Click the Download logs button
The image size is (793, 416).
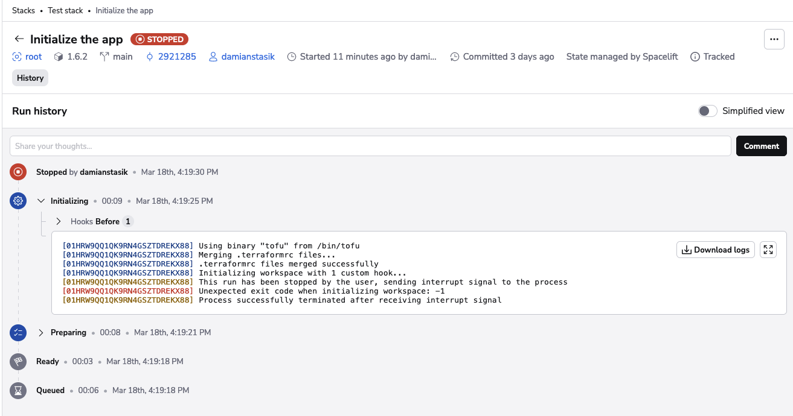[715, 249]
